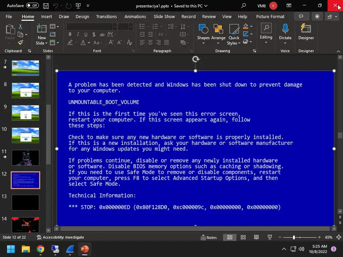This screenshot has width=343, height=257.
Task: Center the text
Action: (150, 42)
